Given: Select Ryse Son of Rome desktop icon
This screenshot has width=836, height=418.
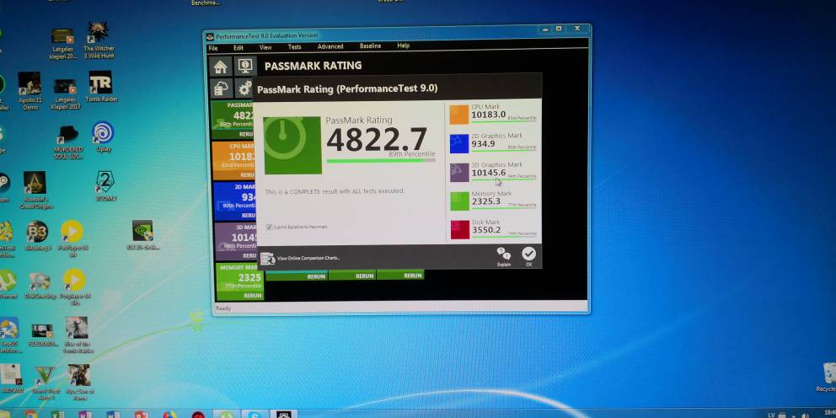Looking at the screenshot, I should [x=79, y=383].
